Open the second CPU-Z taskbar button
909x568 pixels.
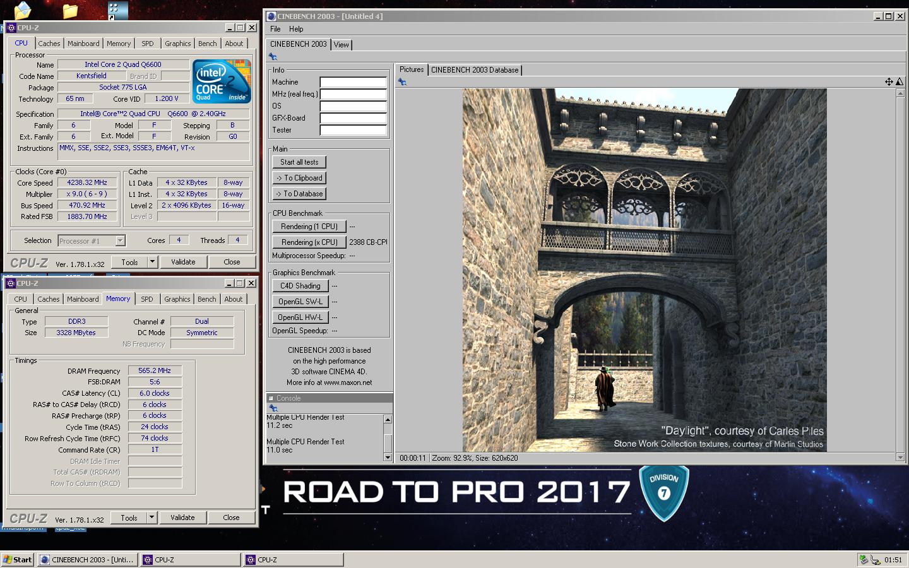click(294, 560)
